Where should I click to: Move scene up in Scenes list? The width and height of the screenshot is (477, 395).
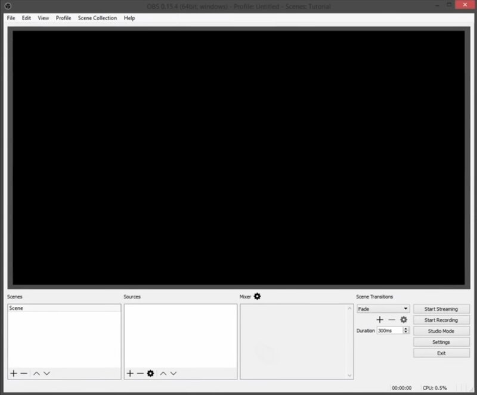36,373
